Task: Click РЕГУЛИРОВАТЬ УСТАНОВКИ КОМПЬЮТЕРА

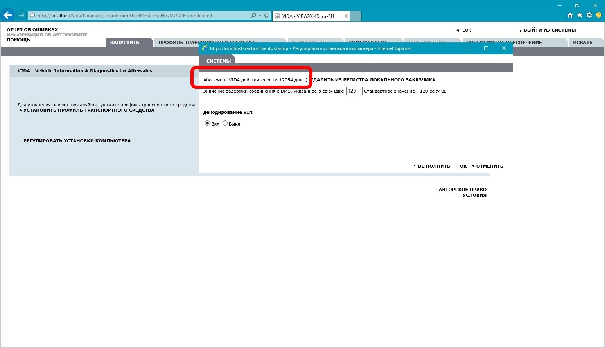Action: 77,141
